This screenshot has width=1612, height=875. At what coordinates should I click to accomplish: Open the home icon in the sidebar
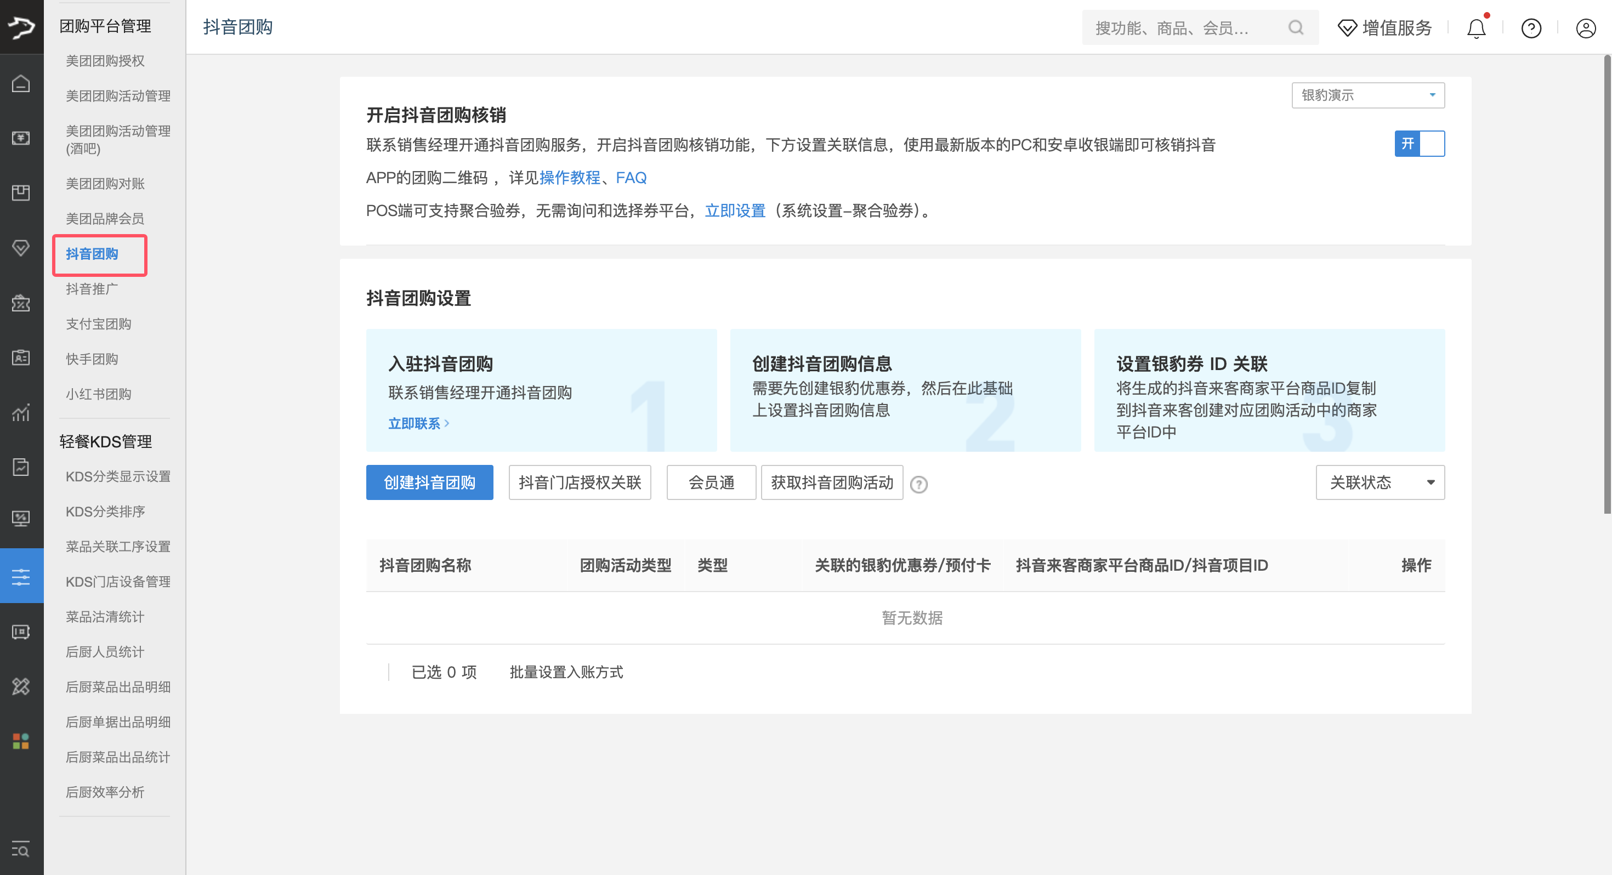(x=21, y=83)
